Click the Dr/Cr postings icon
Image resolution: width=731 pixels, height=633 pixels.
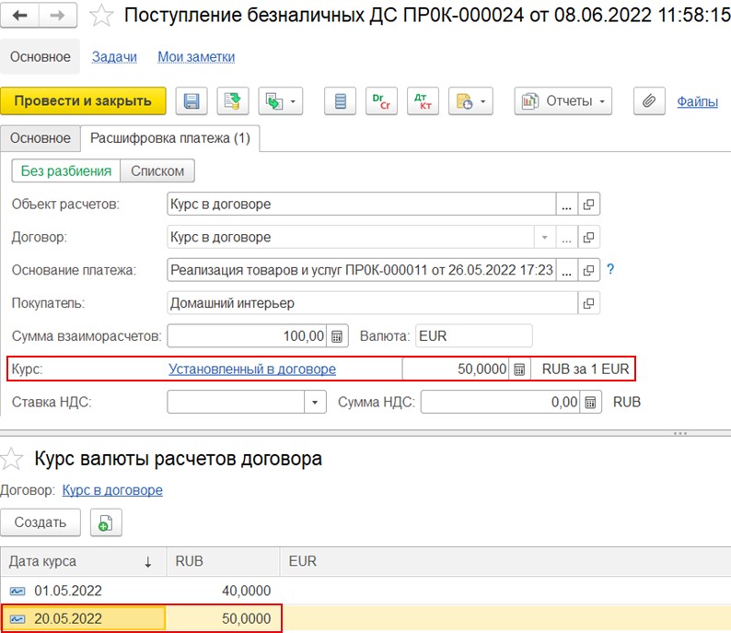point(381,100)
